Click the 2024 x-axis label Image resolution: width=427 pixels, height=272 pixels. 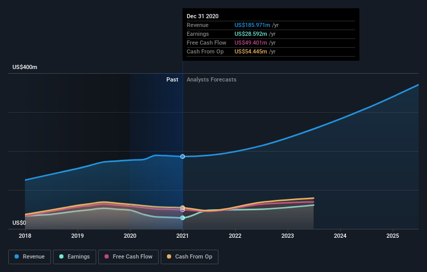[340, 236]
